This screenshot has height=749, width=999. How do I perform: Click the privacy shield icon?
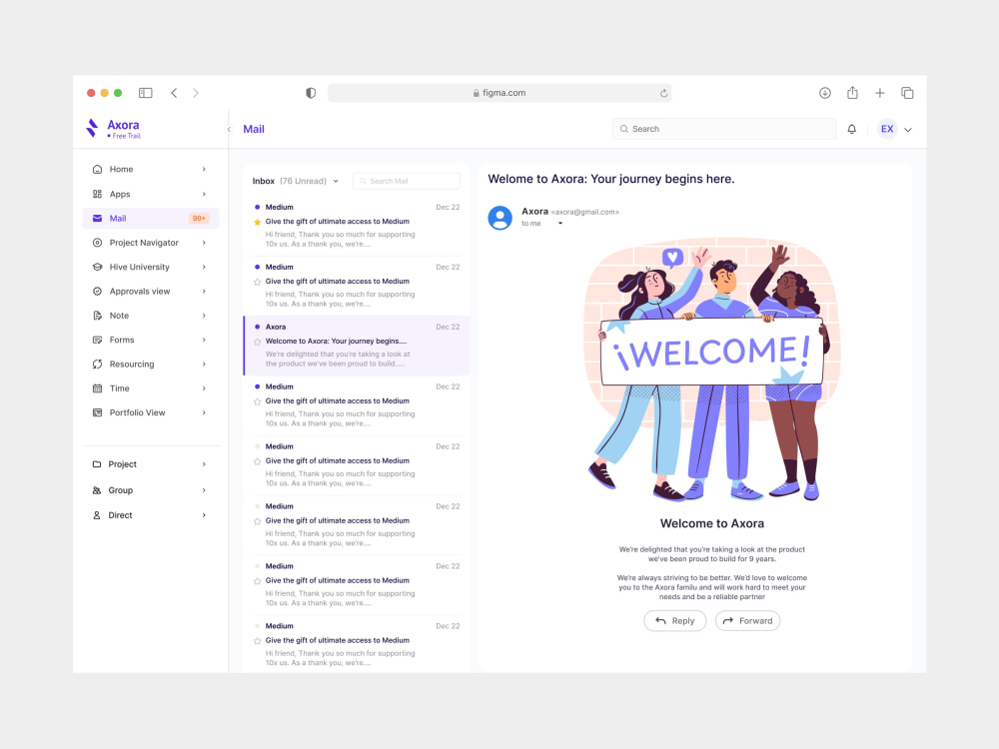pyautogui.click(x=311, y=93)
